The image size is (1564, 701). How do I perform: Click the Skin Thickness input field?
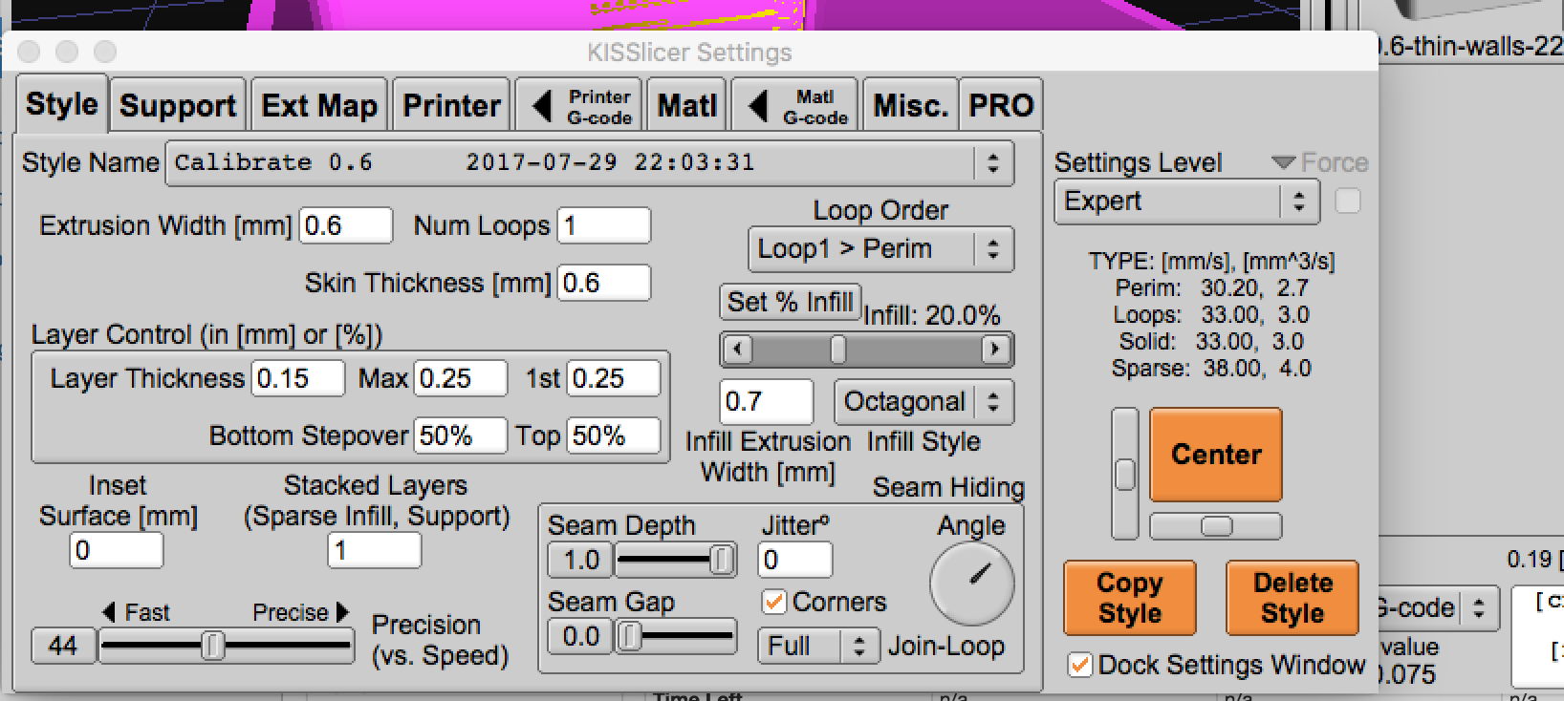[x=604, y=284]
